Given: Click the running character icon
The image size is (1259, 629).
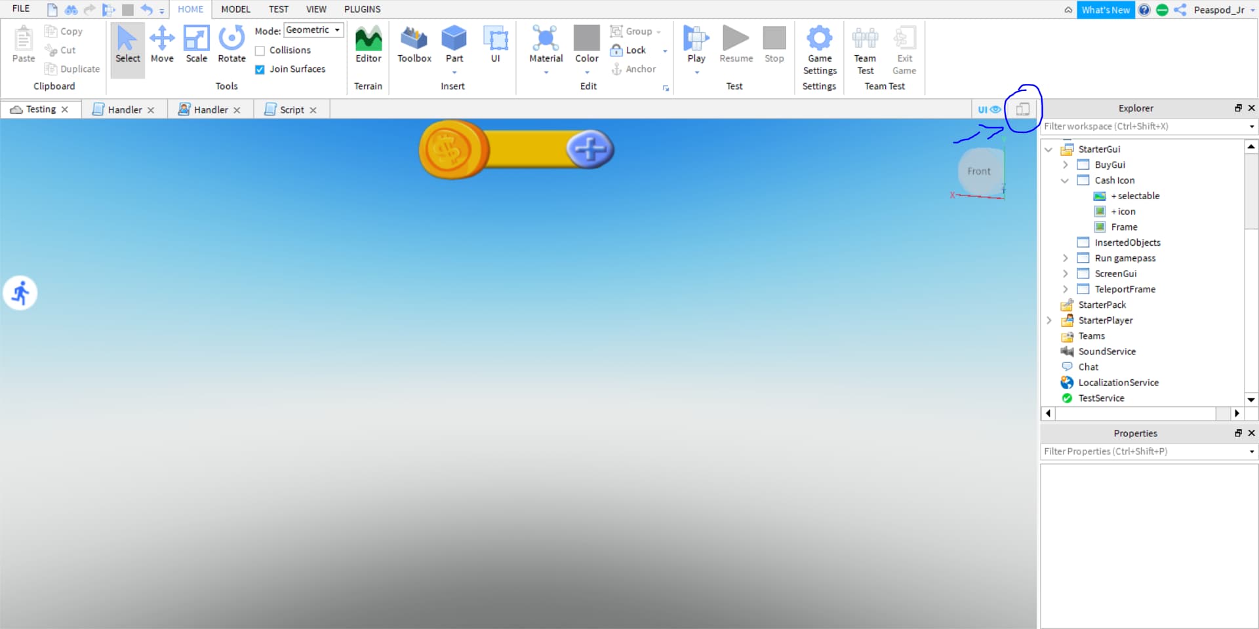Looking at the screenshot, I should 20,293.
